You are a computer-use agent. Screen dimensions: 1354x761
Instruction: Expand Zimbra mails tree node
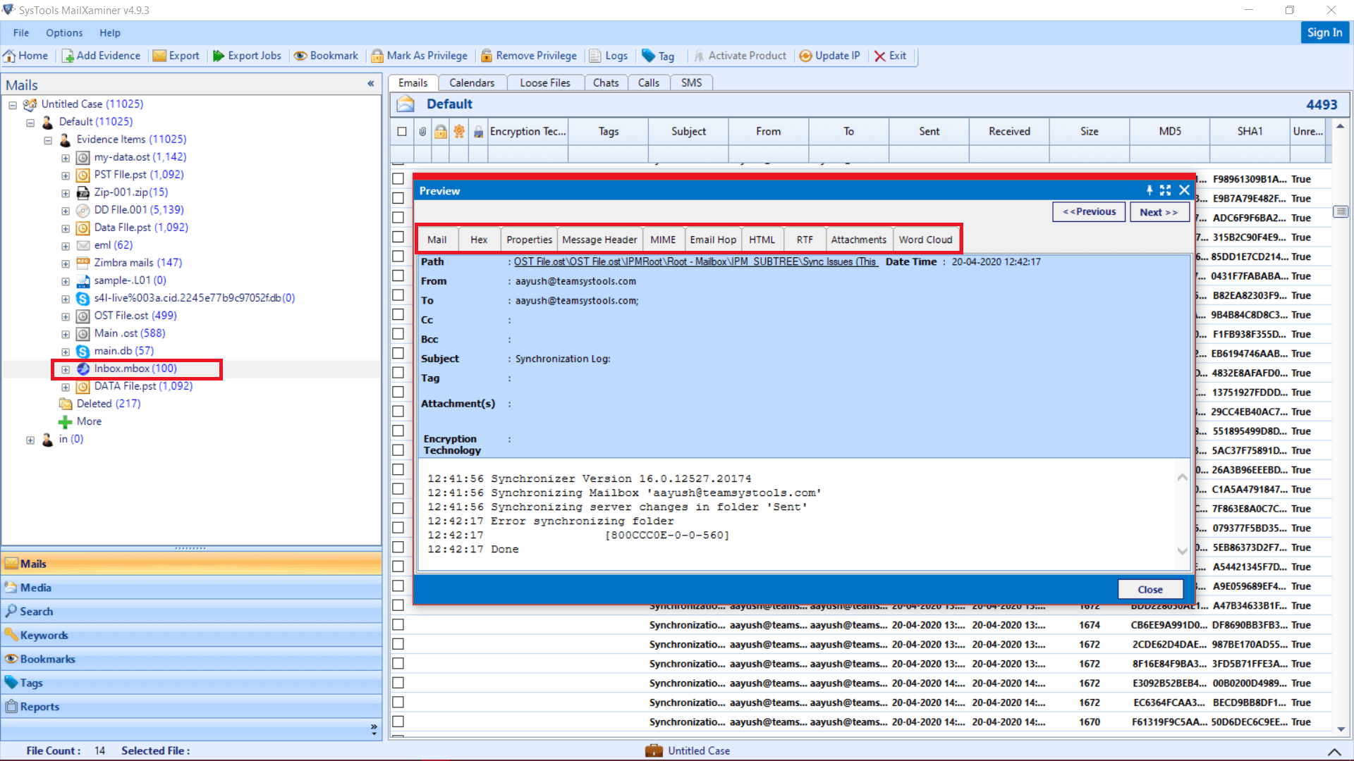pos(66,264)
